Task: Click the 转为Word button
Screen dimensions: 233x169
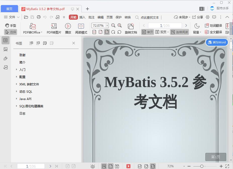Action: (x=217, y=42)
